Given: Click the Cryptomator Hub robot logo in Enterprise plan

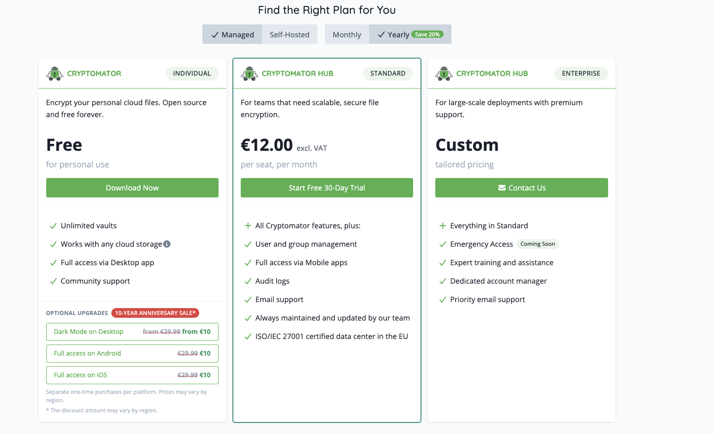Looking at the screenshot, I should [444, 73].
